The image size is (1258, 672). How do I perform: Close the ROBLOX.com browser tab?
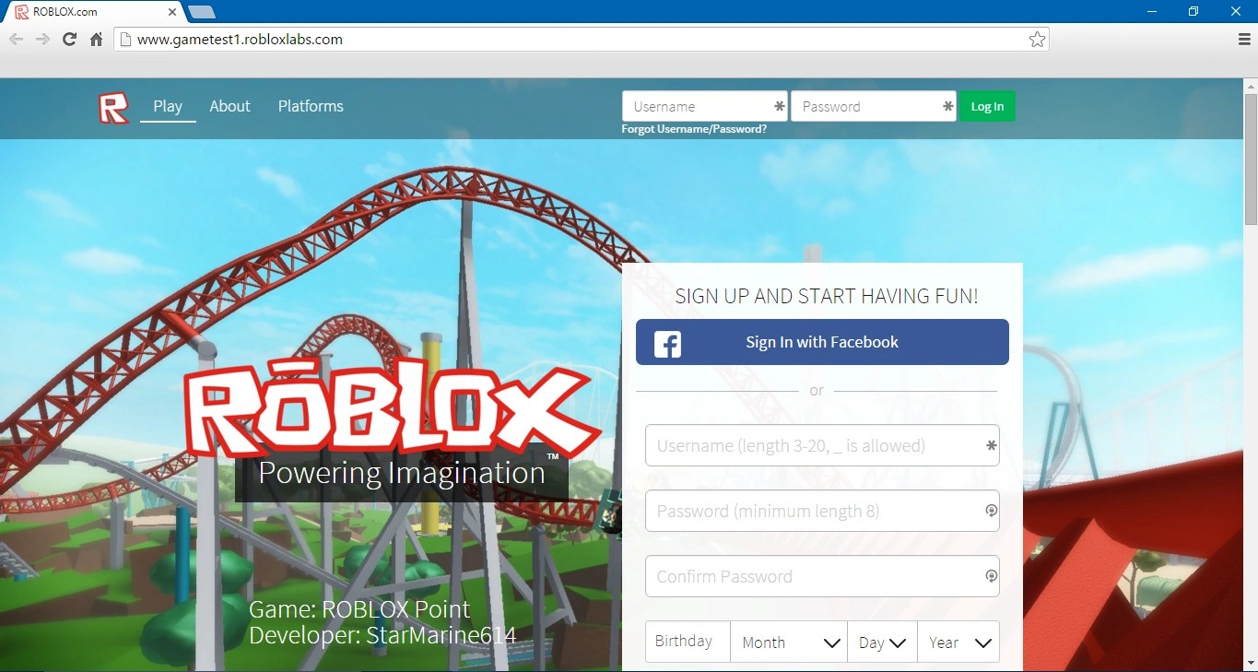pyautogui.click(x=171, y=12)
